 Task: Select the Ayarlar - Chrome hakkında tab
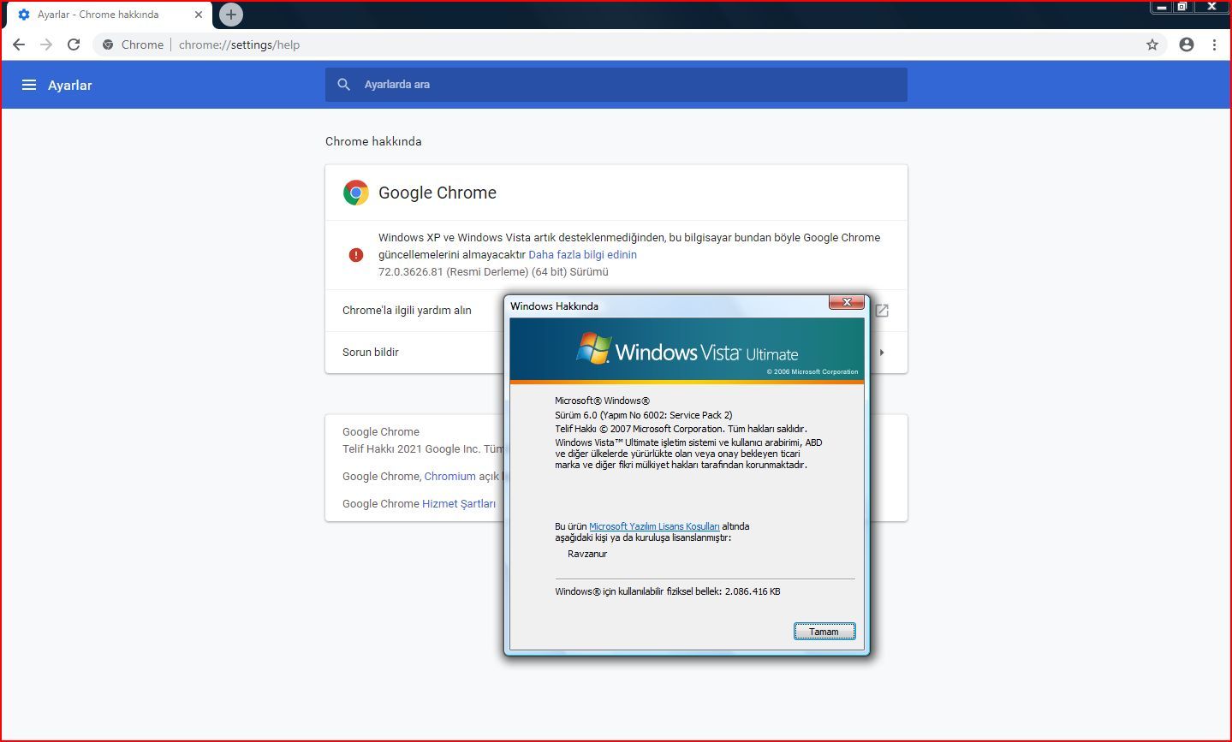tap(109, 15)
